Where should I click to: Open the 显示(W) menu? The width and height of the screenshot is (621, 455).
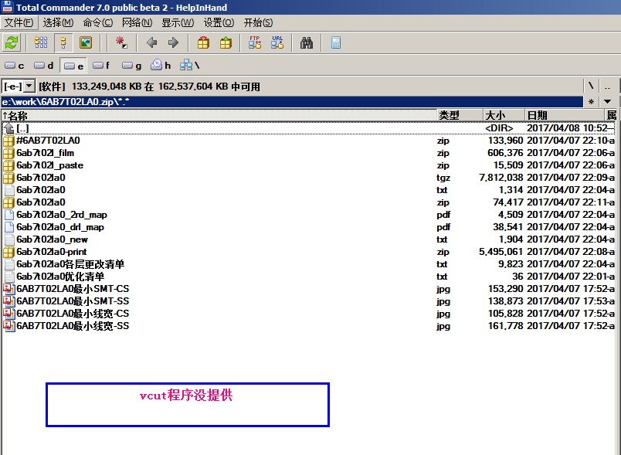(178, 22)
